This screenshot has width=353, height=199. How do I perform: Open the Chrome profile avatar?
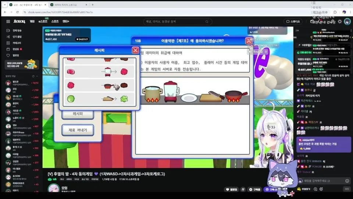tap(344, 12)
